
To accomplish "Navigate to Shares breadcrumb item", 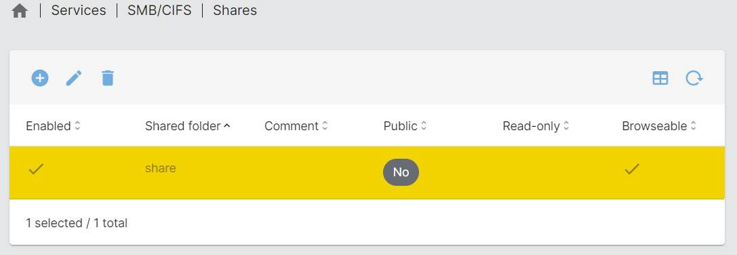I will click(x=235, y=10).
